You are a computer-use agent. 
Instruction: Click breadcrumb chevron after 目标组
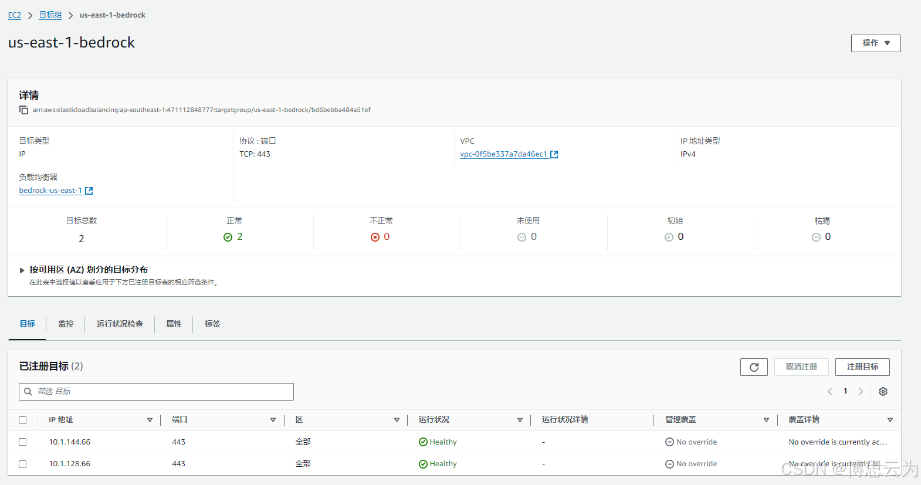click(x=70, y=15)
